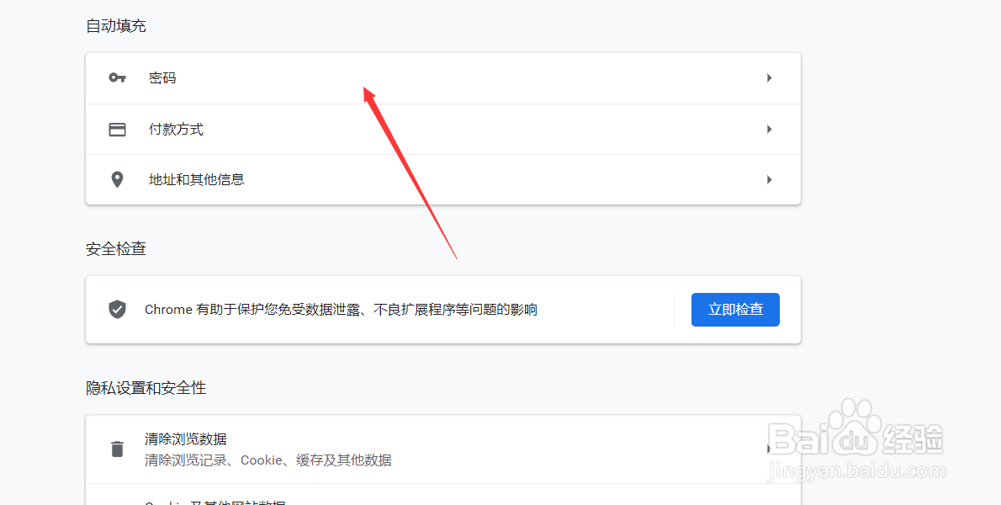
Task: Click the key icon in the autofill section
Action: [x=117, y=77]
